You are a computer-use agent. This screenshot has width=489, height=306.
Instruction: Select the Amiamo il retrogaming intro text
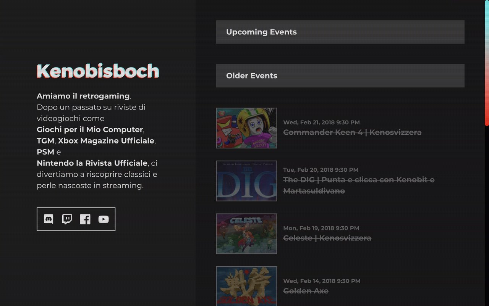pyautogui.click(x=83, y=95)
